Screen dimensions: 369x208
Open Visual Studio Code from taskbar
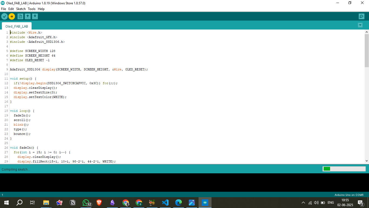pos(165,203)
